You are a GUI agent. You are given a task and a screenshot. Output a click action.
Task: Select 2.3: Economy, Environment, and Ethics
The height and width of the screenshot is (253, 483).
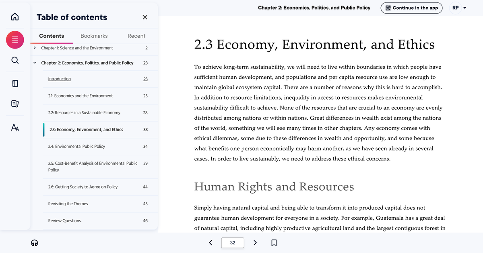(x=86, y=129)
